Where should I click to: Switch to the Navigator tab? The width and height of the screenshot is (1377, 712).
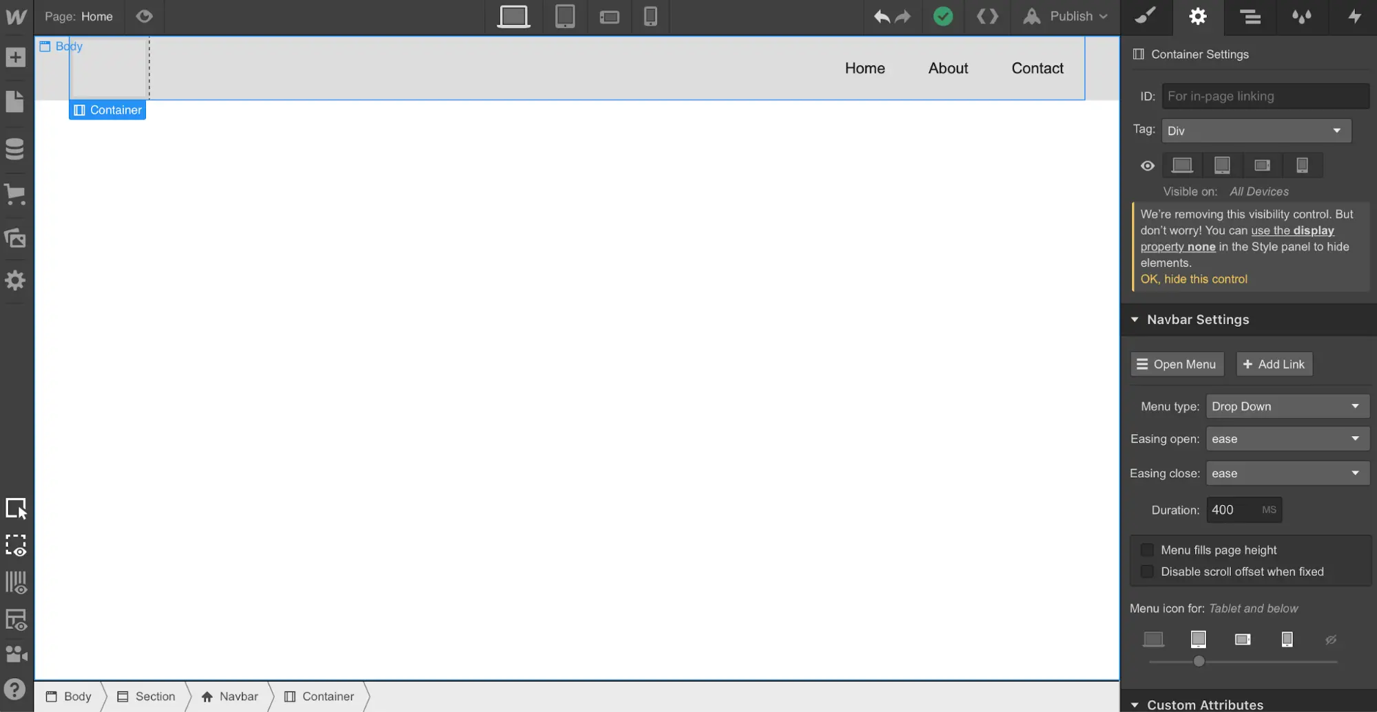point(1250,17)
